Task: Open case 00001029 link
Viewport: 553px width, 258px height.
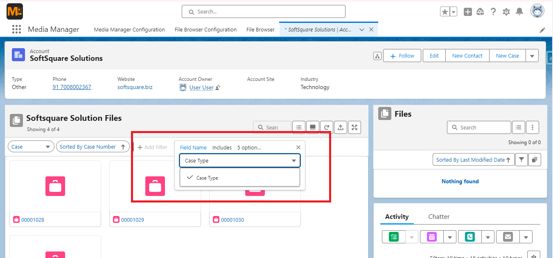Action: 133,220
